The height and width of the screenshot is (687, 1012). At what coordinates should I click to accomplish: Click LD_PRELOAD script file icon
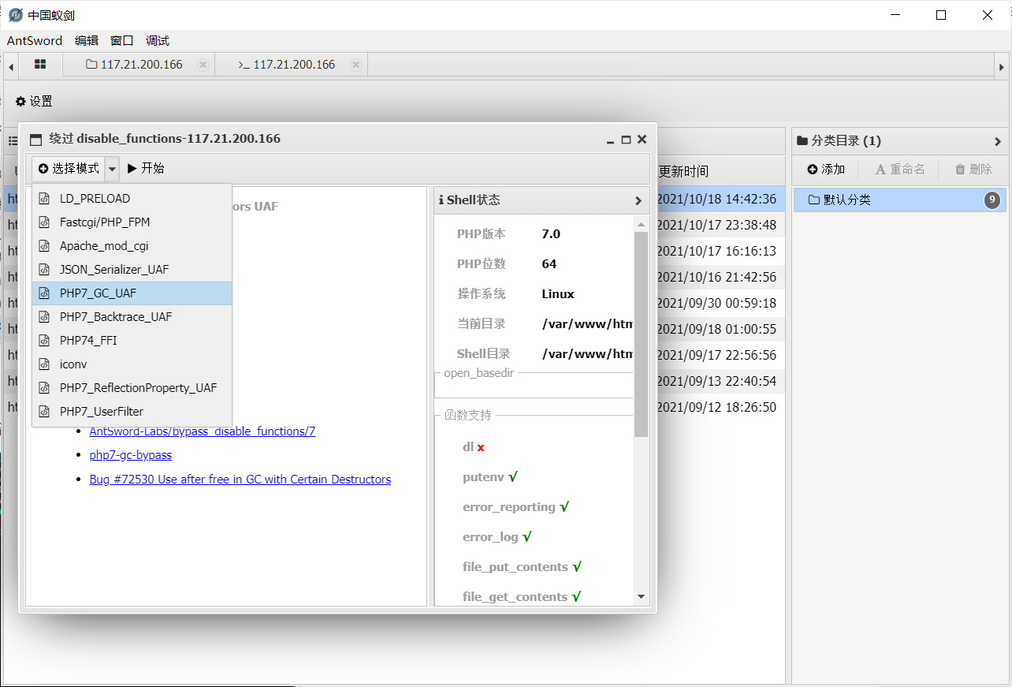[44, 199]
